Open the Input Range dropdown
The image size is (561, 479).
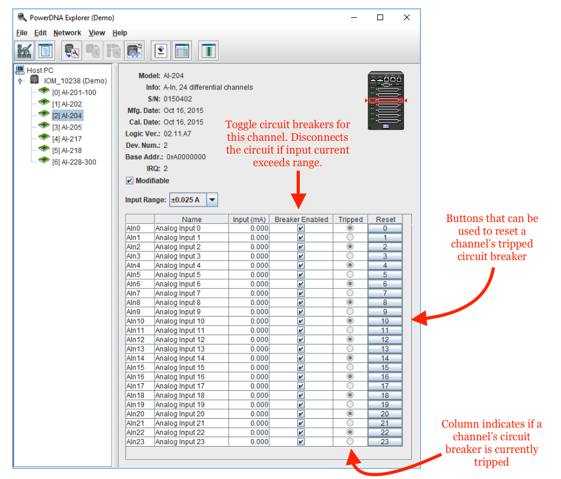[x=212, y=200]
